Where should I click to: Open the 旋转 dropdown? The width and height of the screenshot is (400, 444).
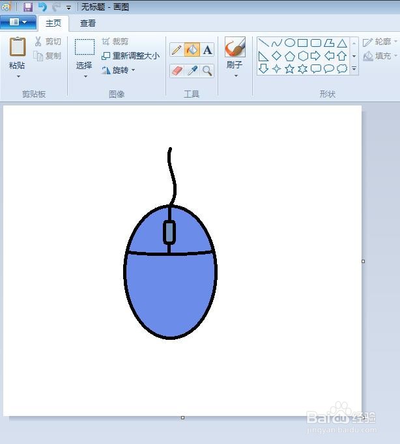click(x=119, y=70)
